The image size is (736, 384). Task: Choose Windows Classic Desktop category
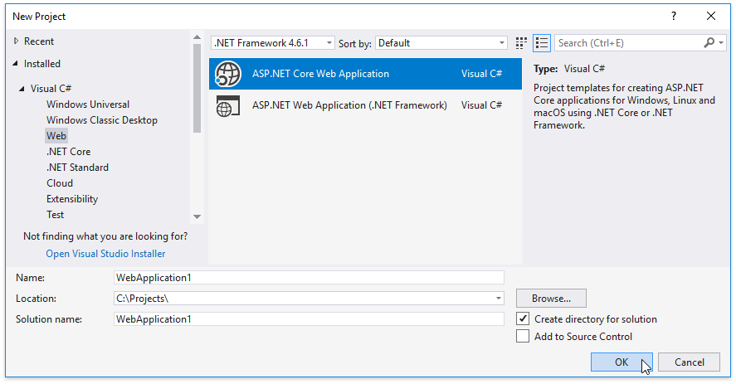101,120
